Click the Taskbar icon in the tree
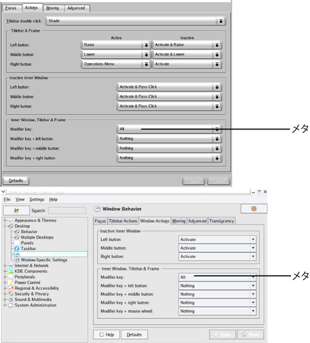The height and width of the screenshot is (343, 310). tap(17, 249)
